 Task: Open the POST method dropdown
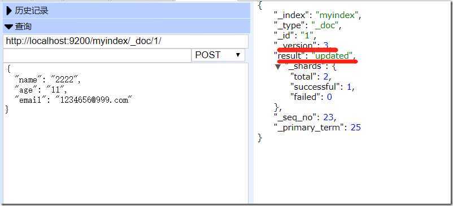tap(218, 55)
